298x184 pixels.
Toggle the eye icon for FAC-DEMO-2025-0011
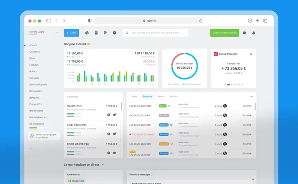point(171,125)
